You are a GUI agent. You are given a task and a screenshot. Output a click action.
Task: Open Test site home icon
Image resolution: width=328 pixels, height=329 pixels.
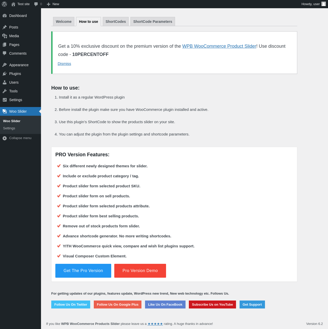(13, 4)
